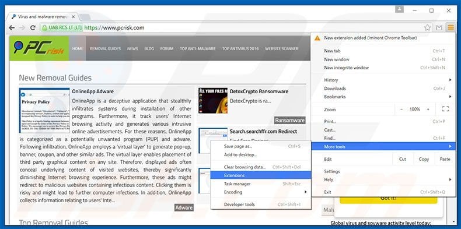This screenshot has width=461, height=229.
Task: Increase zoom with plus button
Action: [x=428, y=109]
